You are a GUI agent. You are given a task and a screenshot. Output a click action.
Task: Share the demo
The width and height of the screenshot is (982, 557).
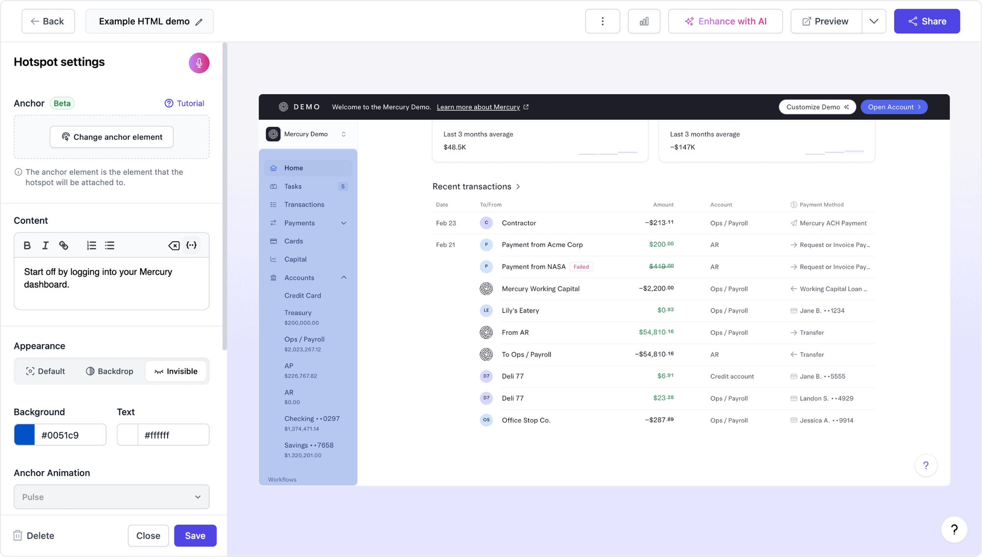(927, 21)
